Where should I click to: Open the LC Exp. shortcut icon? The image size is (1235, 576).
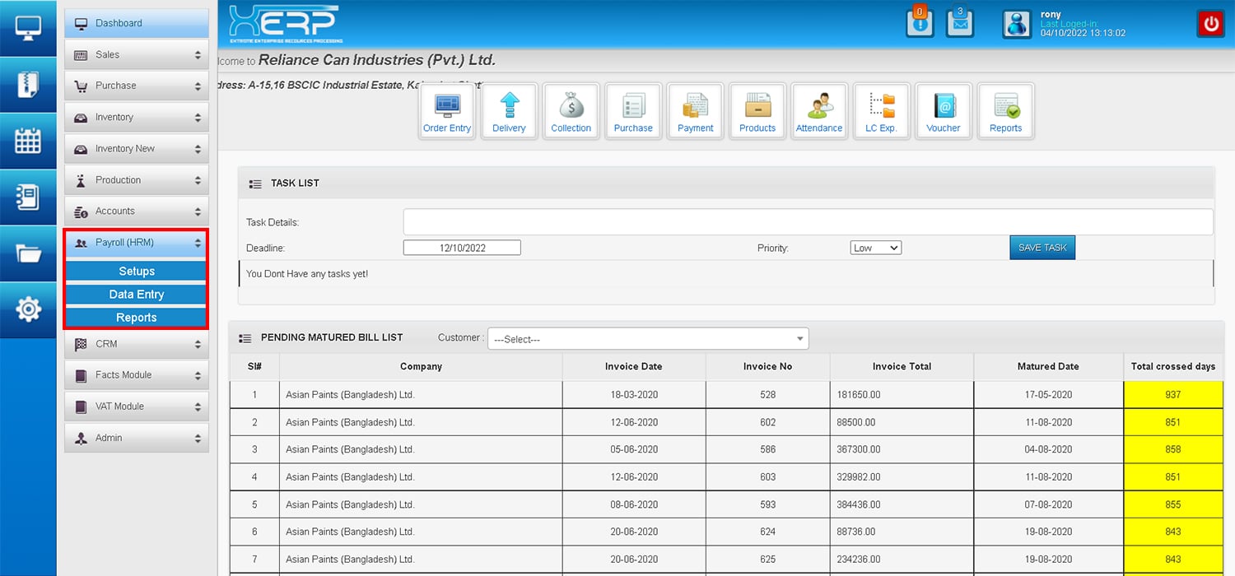(x=881, y=111)
